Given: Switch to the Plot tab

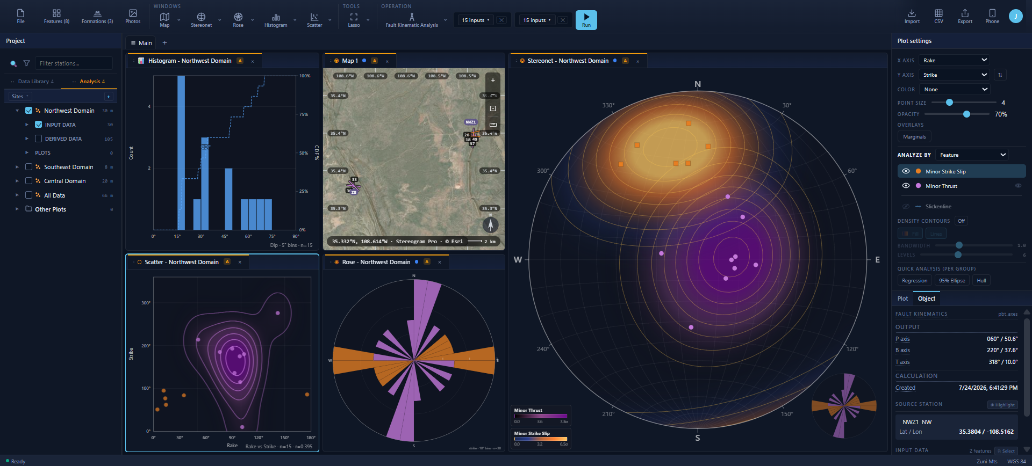Looking at the screenshot, I should (902, 298).
